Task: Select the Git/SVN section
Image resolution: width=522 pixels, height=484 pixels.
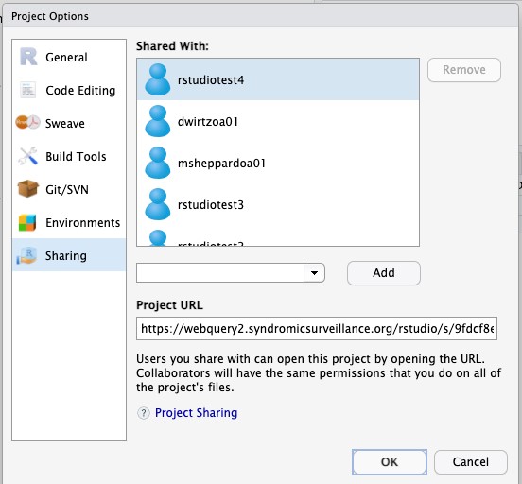Action: [x=69, y=189]
